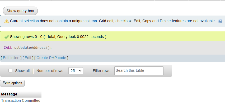This screenshot has height=106, width=225.
Task: Click the CALL keyword in query
Action: (x=8, y=48)
